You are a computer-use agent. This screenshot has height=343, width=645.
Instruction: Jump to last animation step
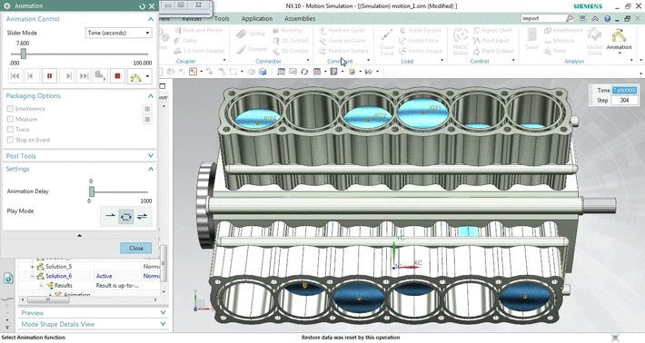tap(84, 76)
